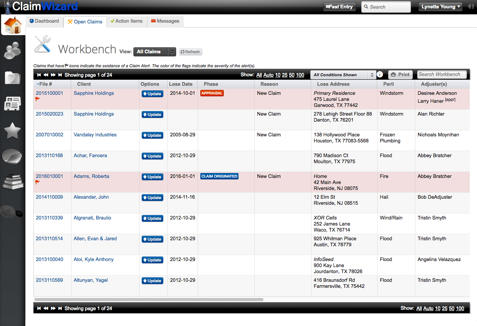The width and height of the screenshot is (477, 326).
Task: Open claim 2016010001 for Adams, Roberta
Action: (x=49, y=176)
